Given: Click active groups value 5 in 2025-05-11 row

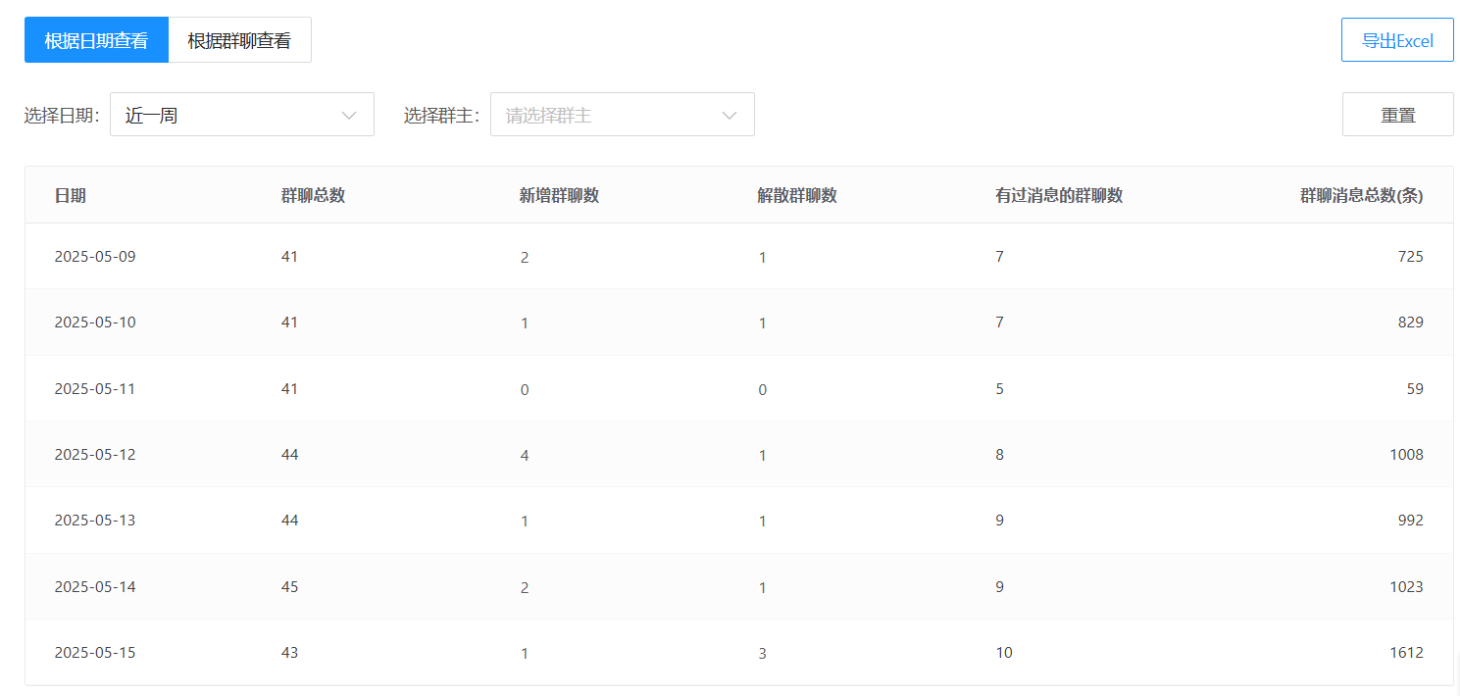Looking at the screenshot, I should (x=999, y=389).
